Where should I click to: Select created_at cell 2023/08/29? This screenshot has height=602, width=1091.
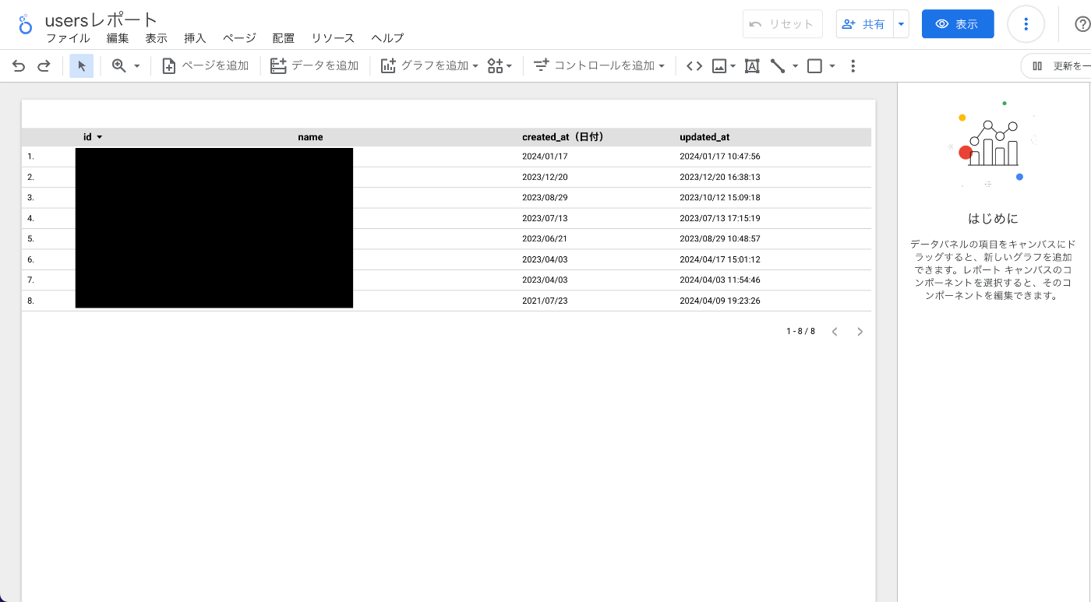tap(545, 198)
